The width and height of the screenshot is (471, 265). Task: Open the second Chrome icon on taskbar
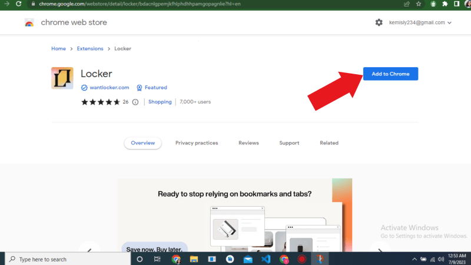(x=284, y=259)
